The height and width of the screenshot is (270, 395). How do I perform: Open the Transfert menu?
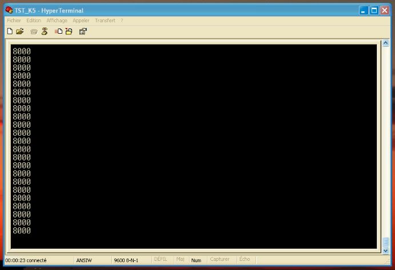(105, 21)
